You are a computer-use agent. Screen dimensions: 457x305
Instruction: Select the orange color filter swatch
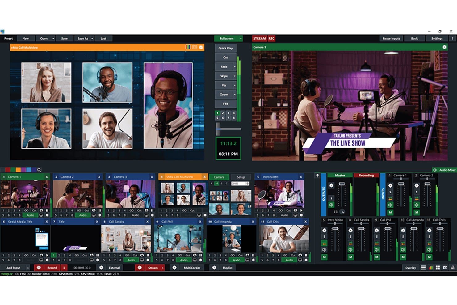[18, 170]
